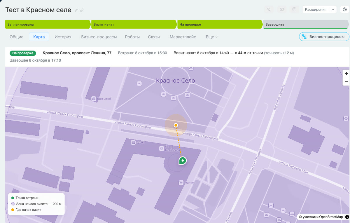Click the OpenStreetMap info icon
The width and height of the screenshot is (350, 223).
[347, 217]
